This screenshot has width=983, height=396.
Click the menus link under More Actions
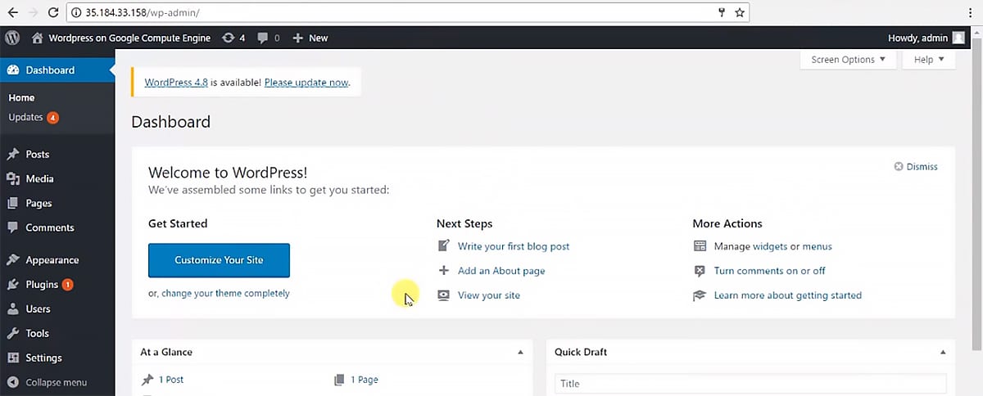[x=817, y=246]
